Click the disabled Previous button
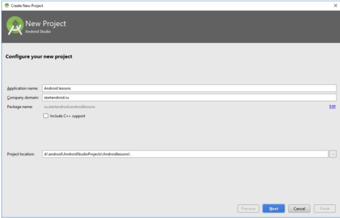 click(248, 208)
